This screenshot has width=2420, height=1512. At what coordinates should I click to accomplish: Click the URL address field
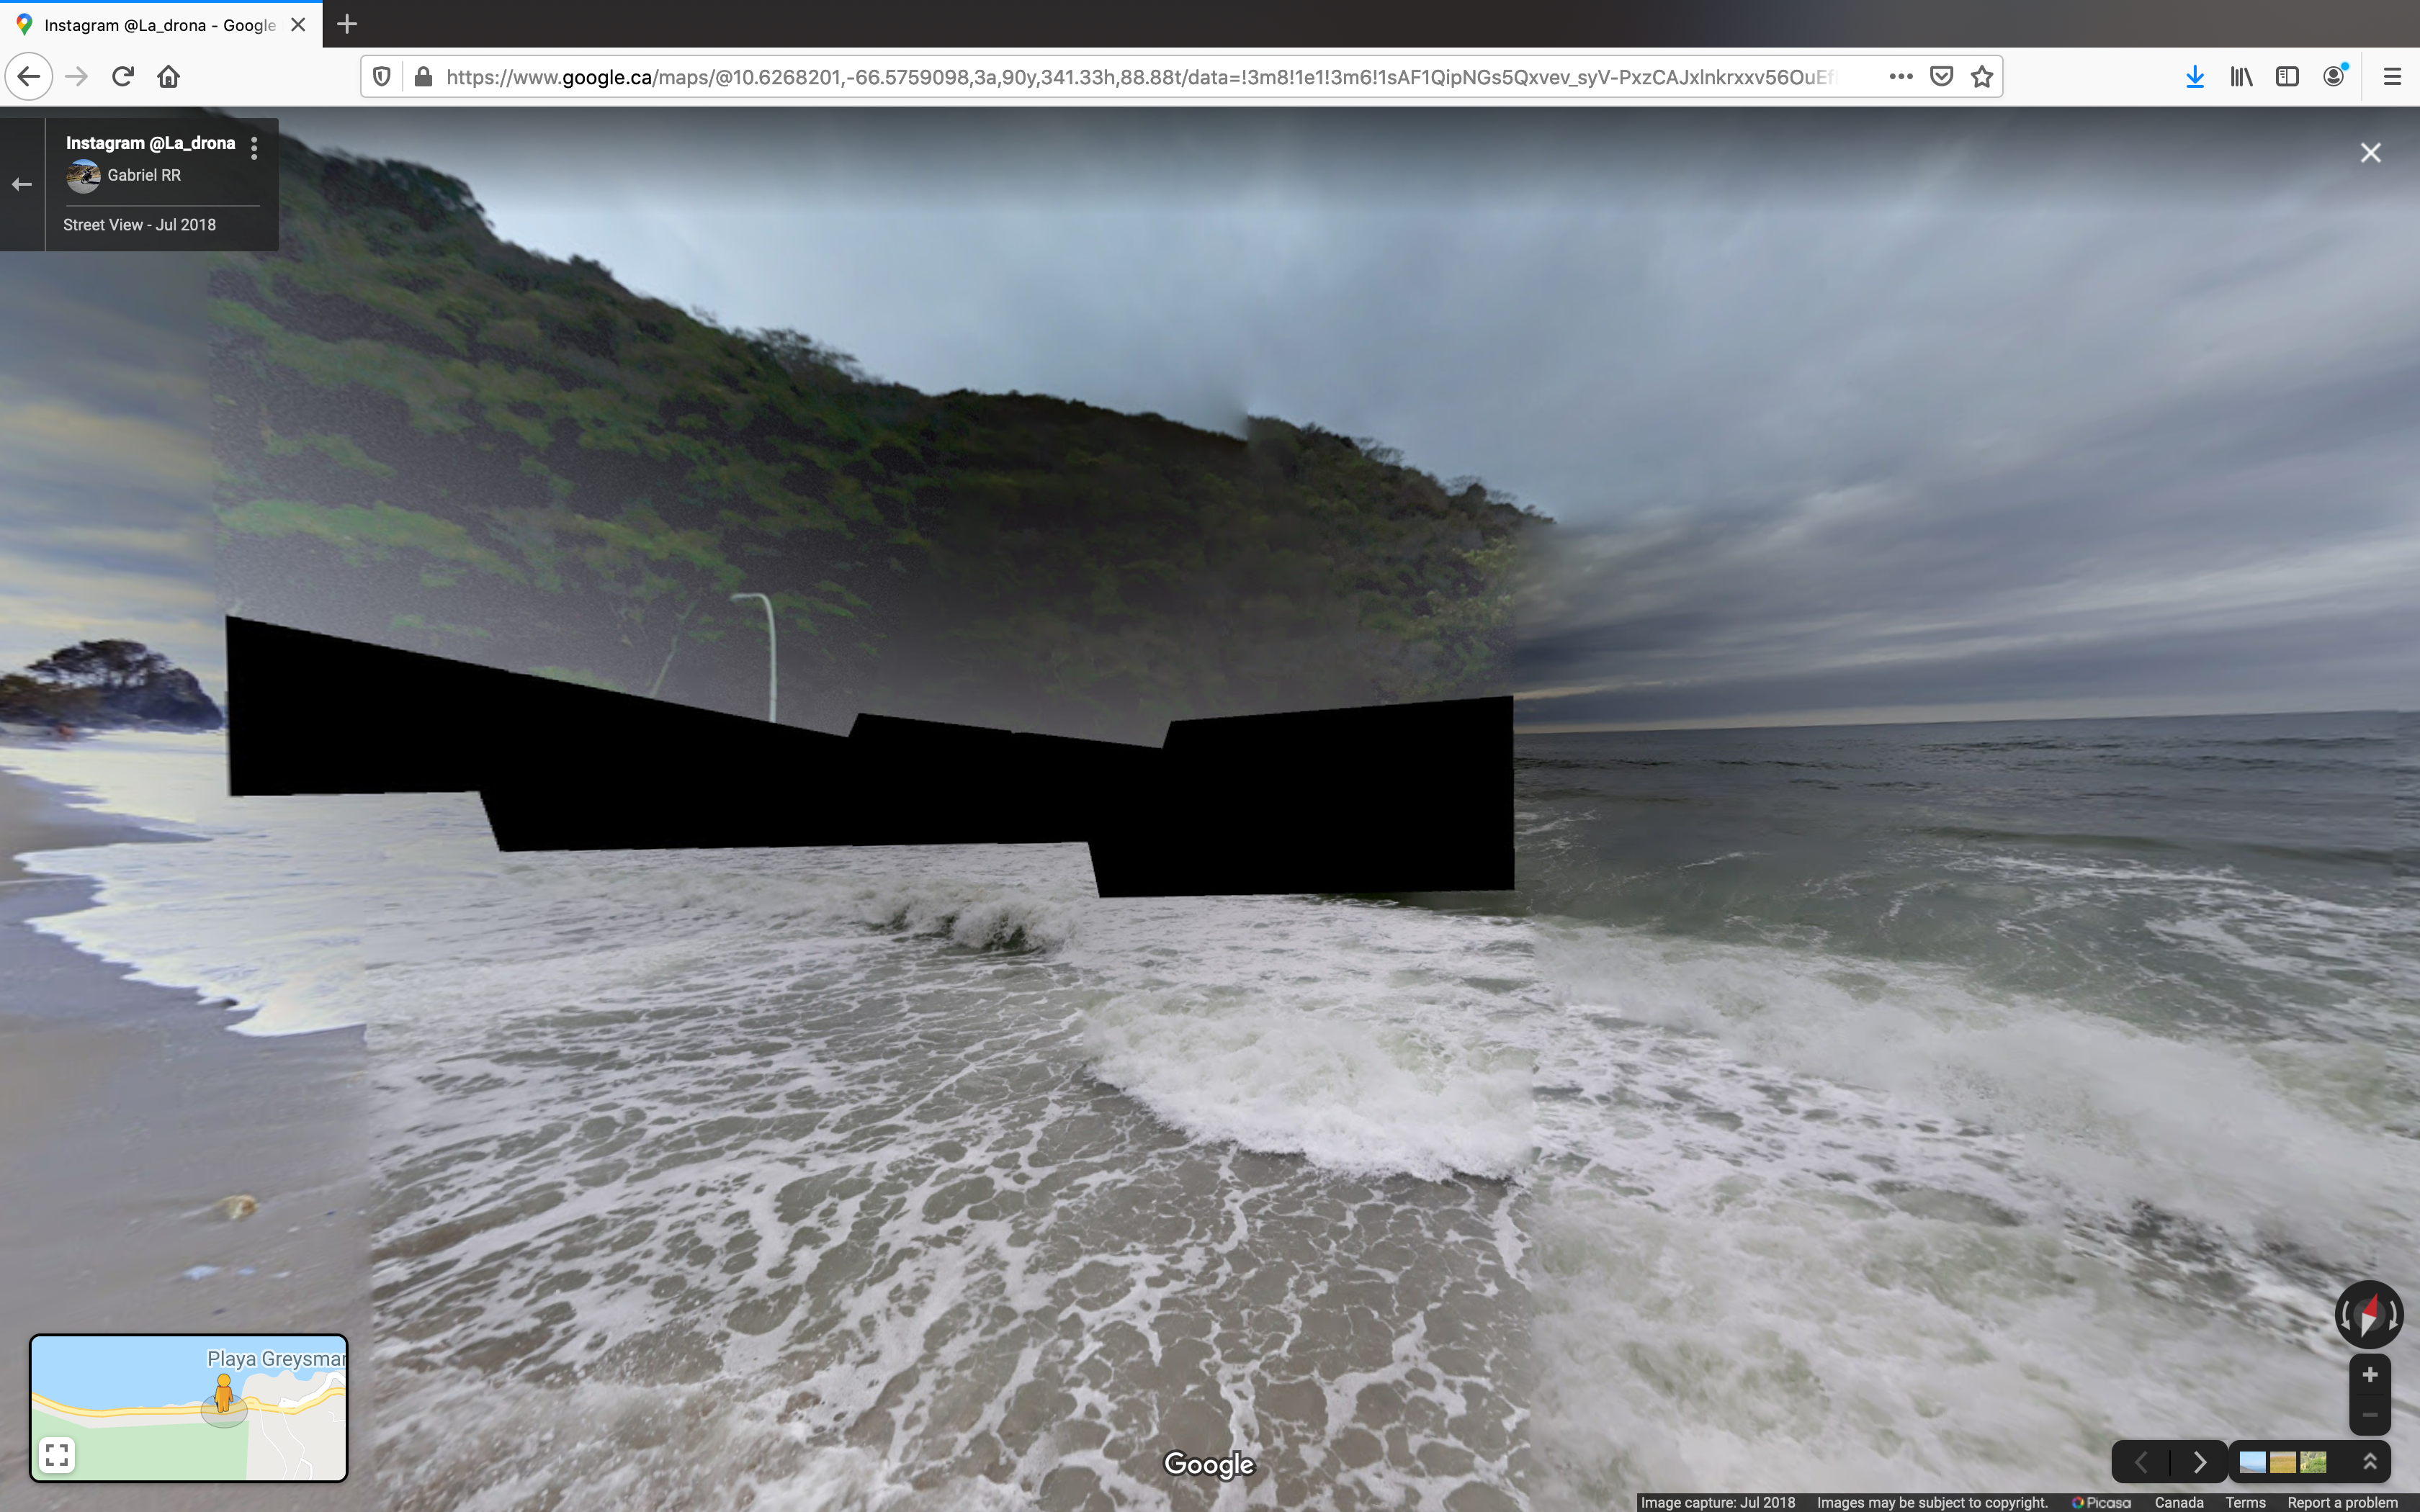1140,77
